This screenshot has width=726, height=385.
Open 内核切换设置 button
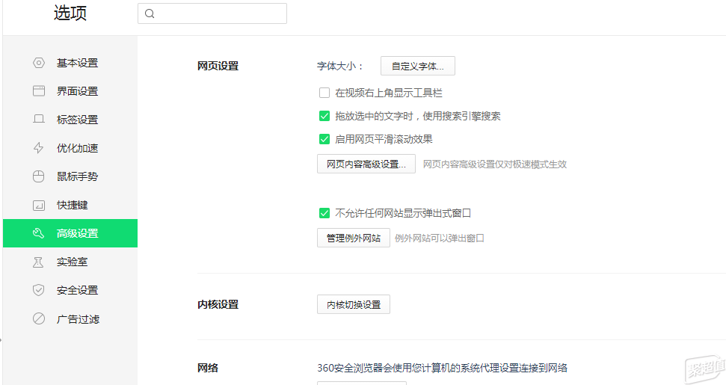(354, 304)
